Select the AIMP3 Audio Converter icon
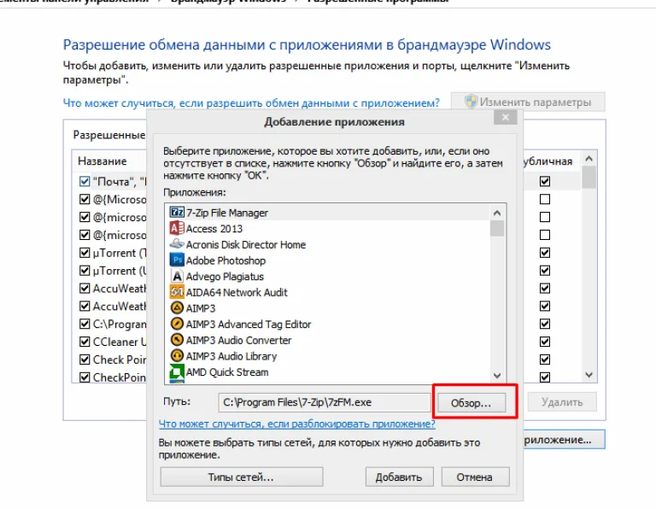The height and width of the screenshot is (509, 656). [x=177, y=340]
